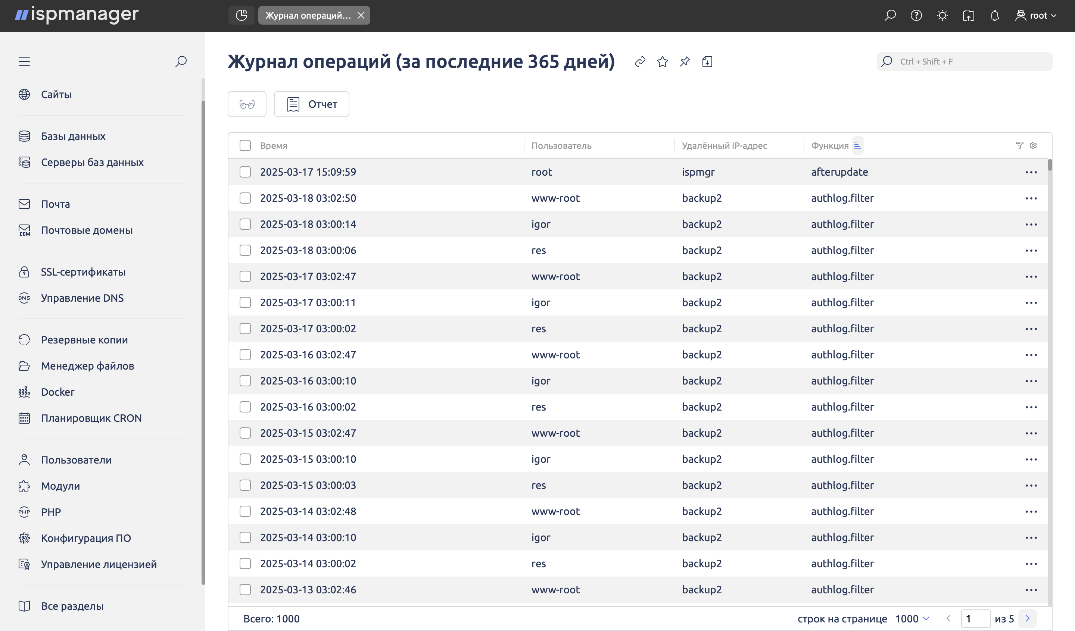
Task: Expand the root user menu
Action: point(1036,15)
